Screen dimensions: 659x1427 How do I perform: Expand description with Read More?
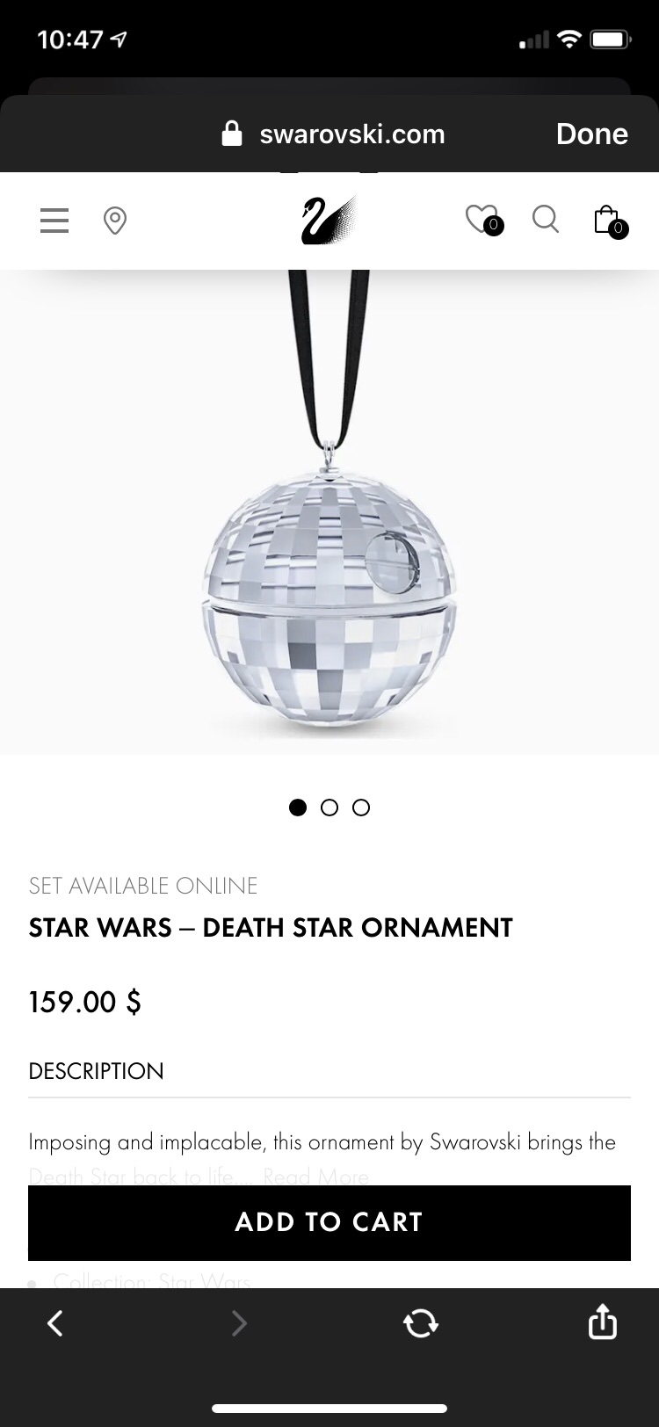pos(315,1176)
